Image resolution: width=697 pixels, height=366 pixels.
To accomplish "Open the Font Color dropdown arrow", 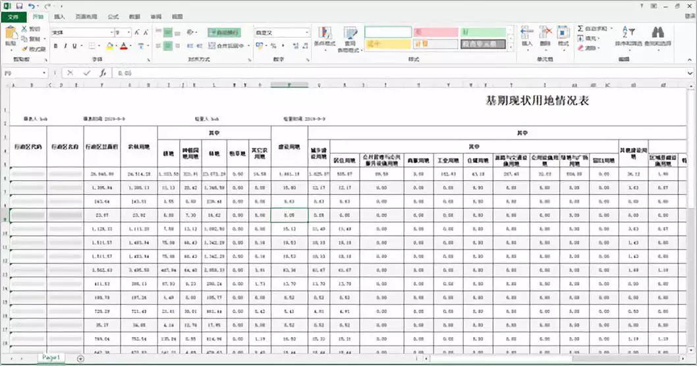I will (x=130, y=46).
